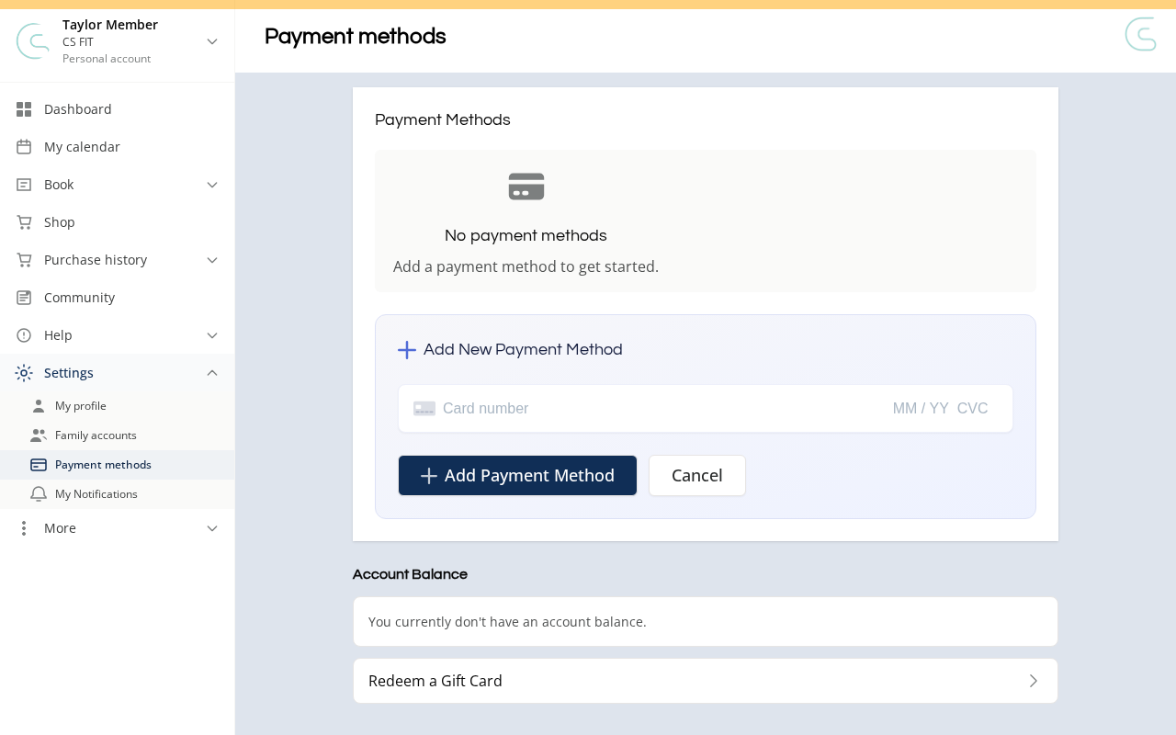Click the credit card icon above No payment methods
Screen dimensions: 1176x735
pos(526,187)
